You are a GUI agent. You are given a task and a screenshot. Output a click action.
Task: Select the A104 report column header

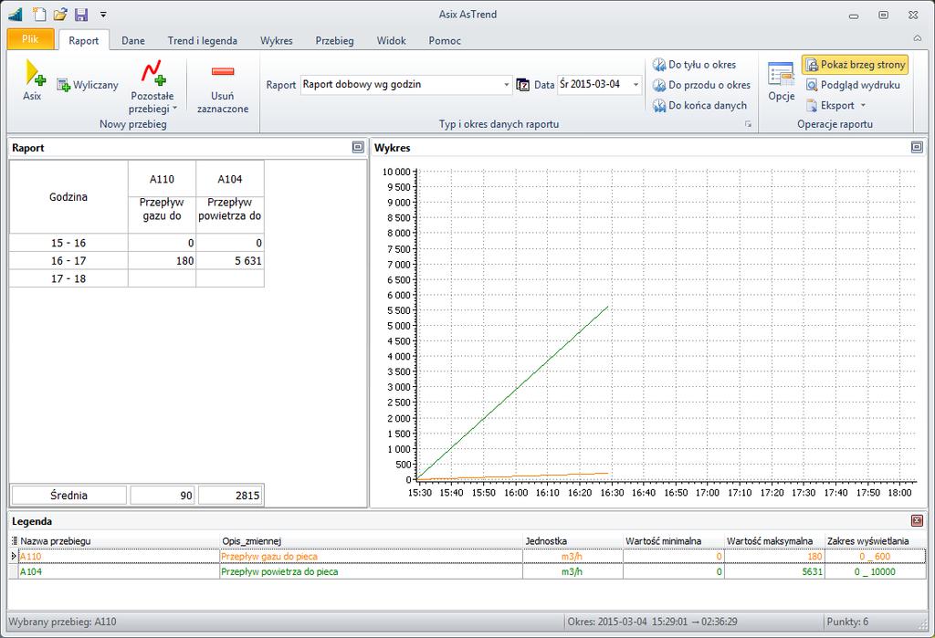coord(229,179)
